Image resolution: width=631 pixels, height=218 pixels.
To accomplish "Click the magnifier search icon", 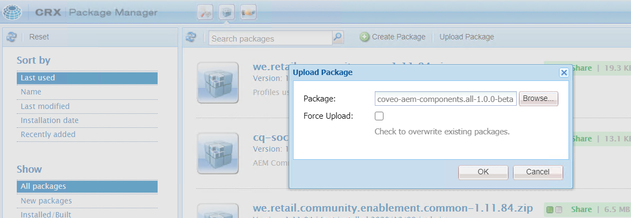I will [338, 38].
